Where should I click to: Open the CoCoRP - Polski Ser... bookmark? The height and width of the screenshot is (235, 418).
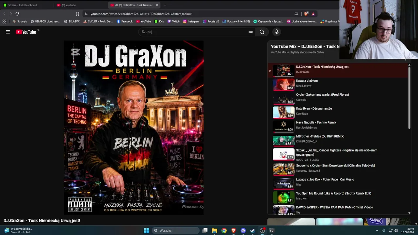coord(98,22)
